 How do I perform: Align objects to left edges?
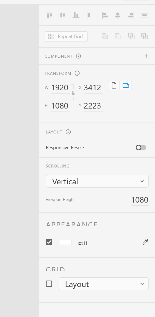pos(105,15)
